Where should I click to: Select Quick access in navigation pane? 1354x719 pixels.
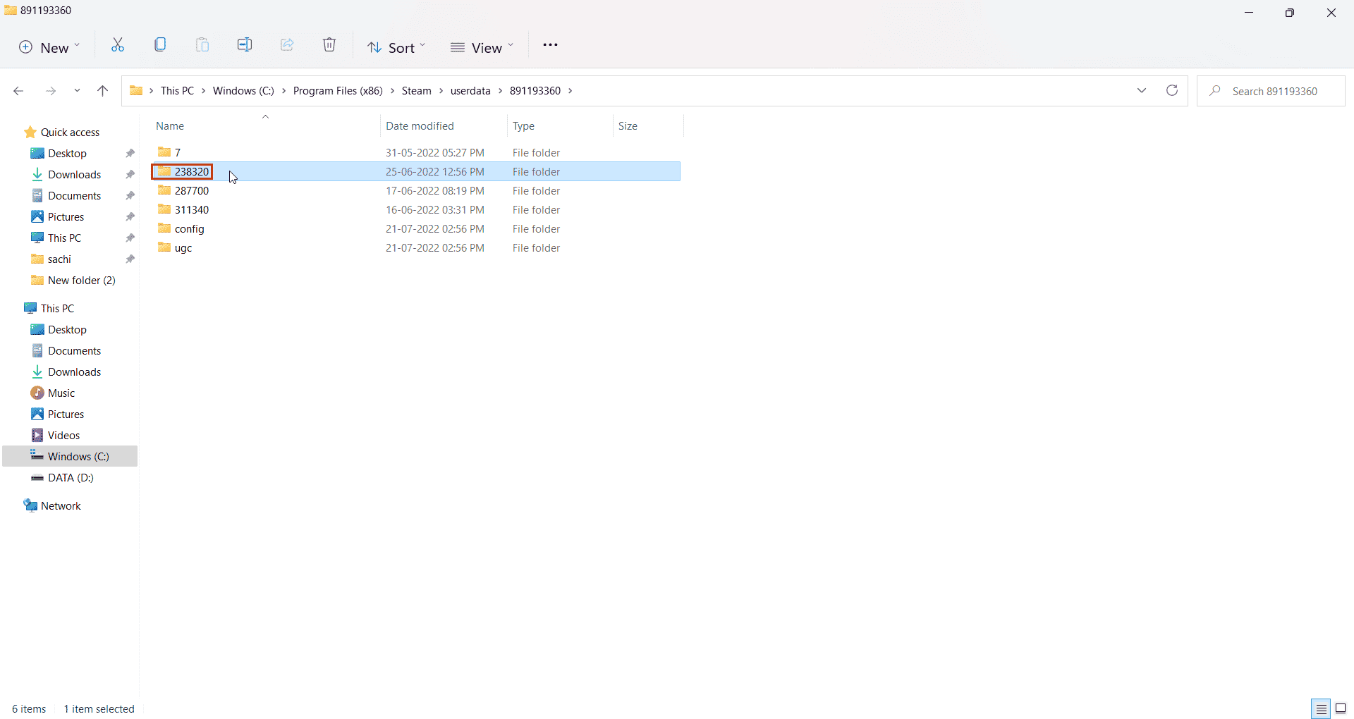coord(70,132)
